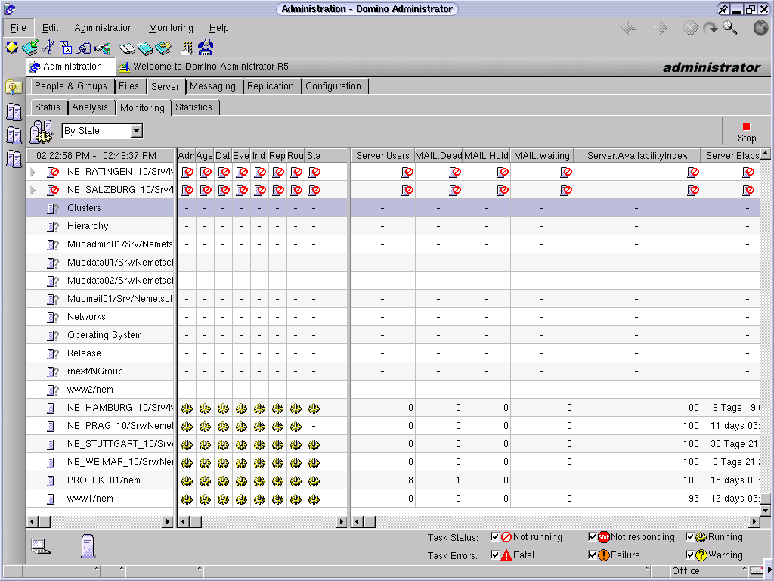Viewport: 774px width, 581px height.
Task: Click the Stop monitoring button
Action: [746, 132]
